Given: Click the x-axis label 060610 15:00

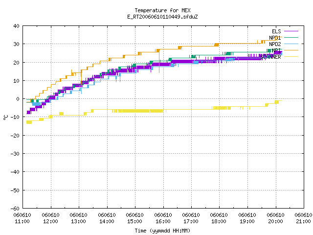Looking at the screenshot, I should coord(135,218).
